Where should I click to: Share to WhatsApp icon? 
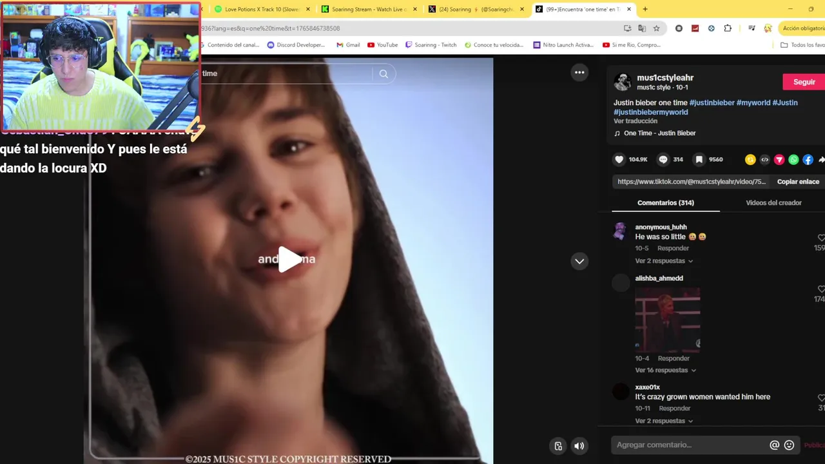coord(793,160)
